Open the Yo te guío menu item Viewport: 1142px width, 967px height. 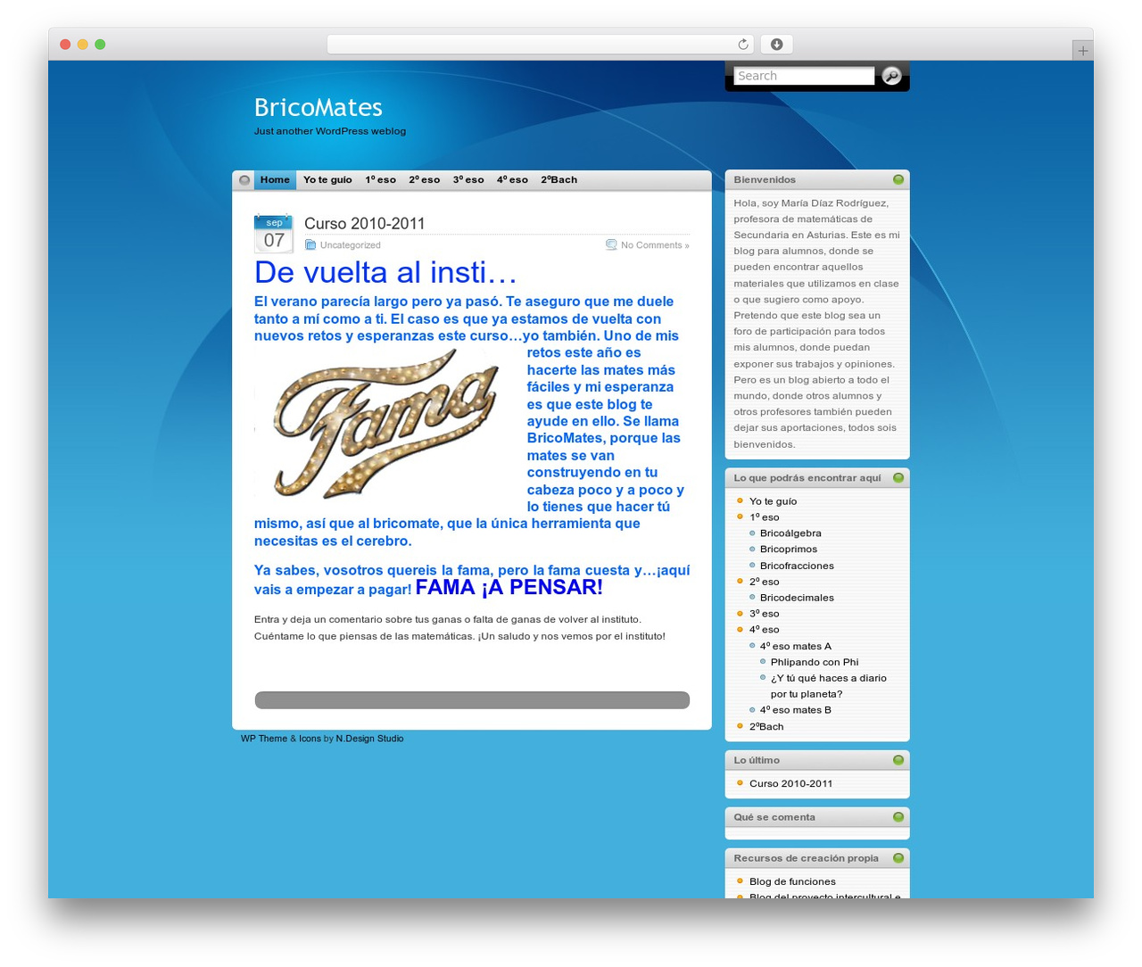coord(327,180)
